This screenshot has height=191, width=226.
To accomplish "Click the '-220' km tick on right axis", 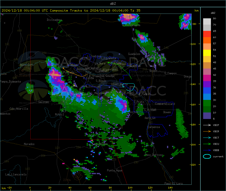I will click(x=193, y=165).
